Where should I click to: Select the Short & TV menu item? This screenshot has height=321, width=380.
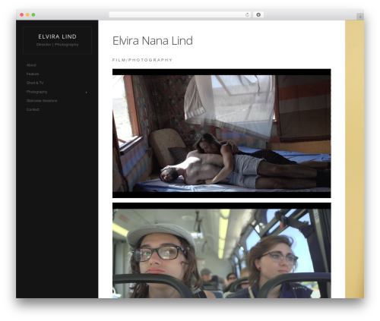click(x=35, y=83)
